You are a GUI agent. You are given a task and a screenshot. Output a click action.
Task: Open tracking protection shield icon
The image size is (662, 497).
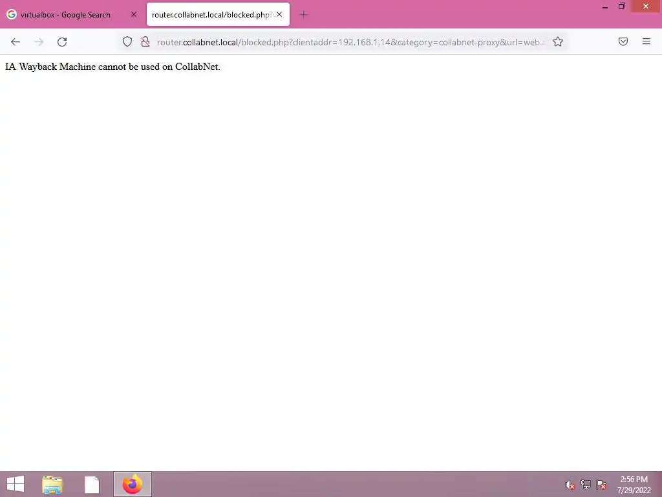coord(127,42)
